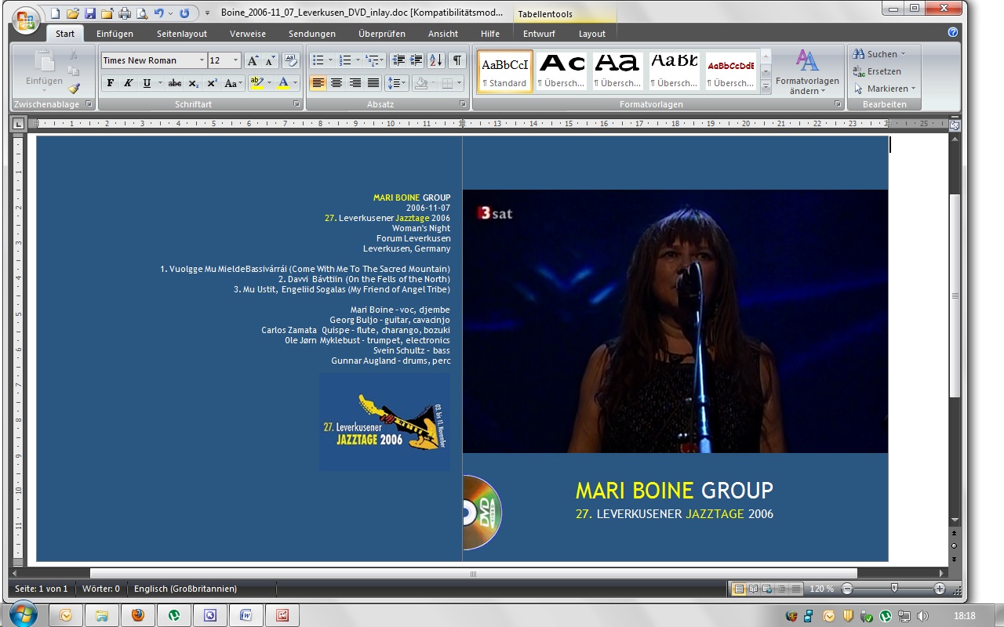
Task: Switch to the Sendungen tab
Action: click(312, 34)
